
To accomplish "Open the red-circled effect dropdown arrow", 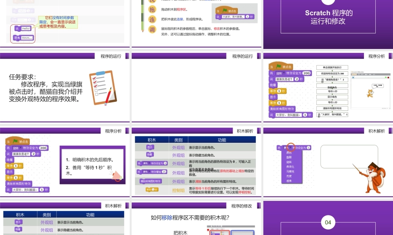I will (x=291, y=148).
